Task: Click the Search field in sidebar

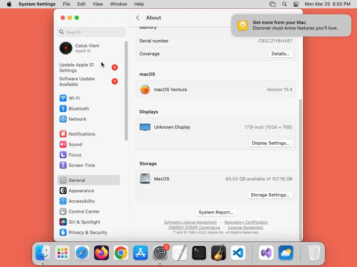Action: tap(91, 32)
